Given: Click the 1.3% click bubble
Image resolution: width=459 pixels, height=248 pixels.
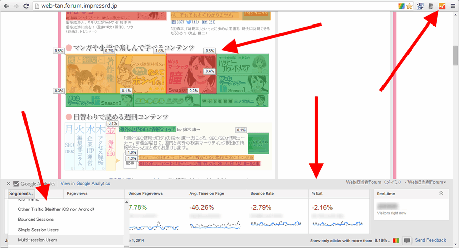Looking at the screenshot, I should 132,158.
